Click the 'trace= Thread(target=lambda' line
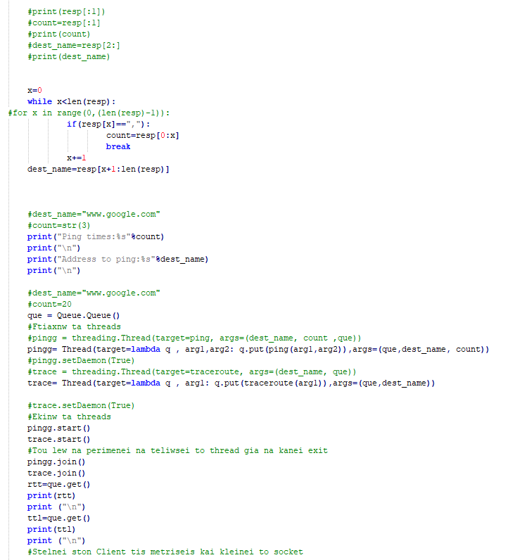The image size is (508, 560). [x=231, y=383]
